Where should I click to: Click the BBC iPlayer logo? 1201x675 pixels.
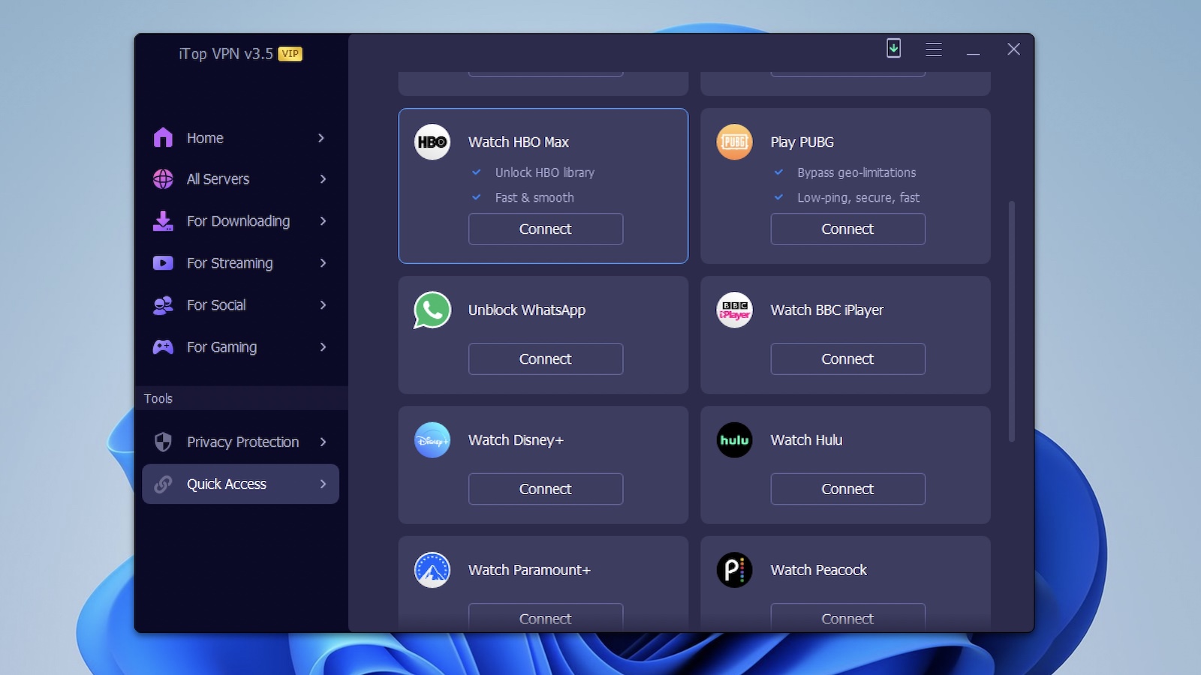[733, 310]
